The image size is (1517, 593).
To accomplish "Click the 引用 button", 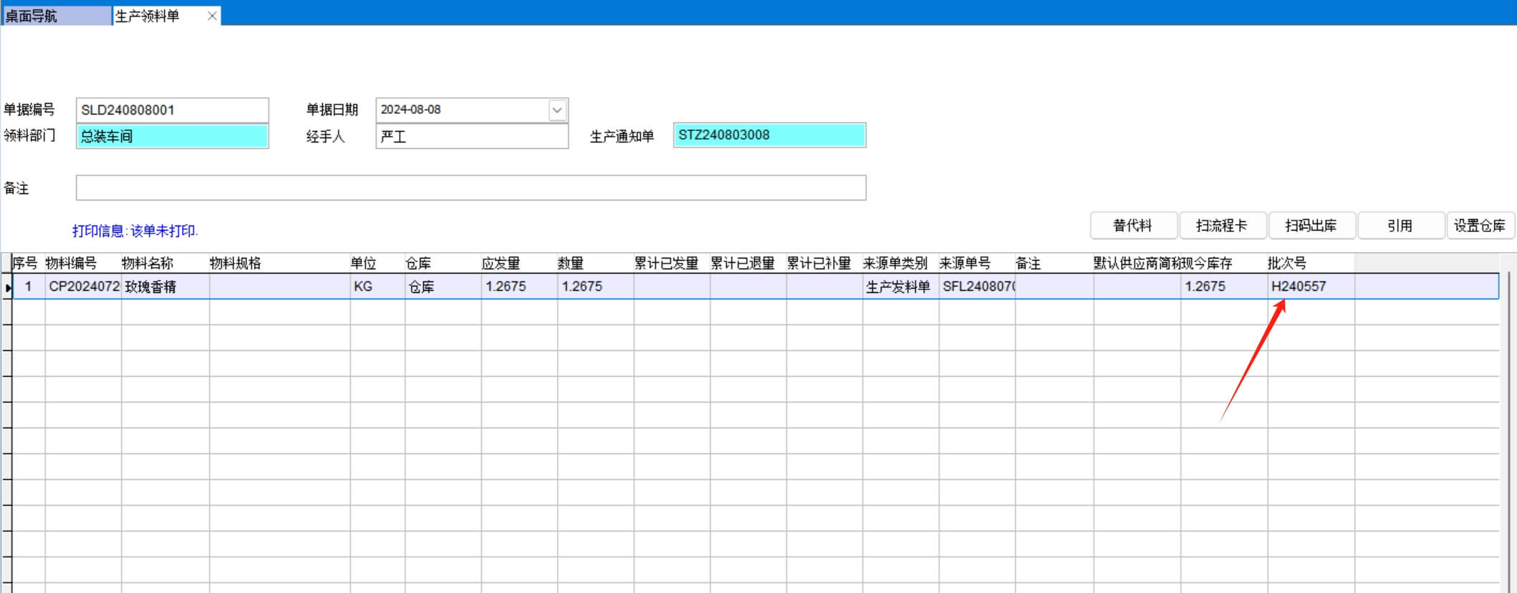I will coord(1400,226).
